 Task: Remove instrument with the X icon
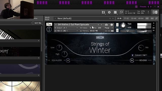coord(154,23)
